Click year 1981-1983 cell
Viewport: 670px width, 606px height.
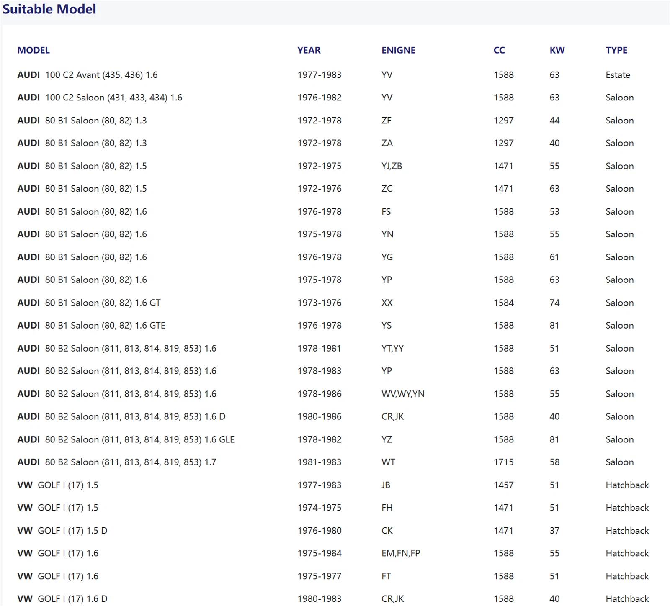point(319,462)
